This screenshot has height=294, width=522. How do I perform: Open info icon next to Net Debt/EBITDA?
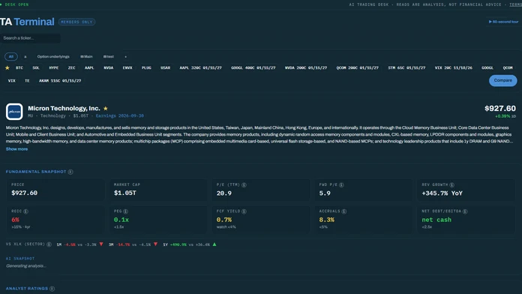coord(465,211)
